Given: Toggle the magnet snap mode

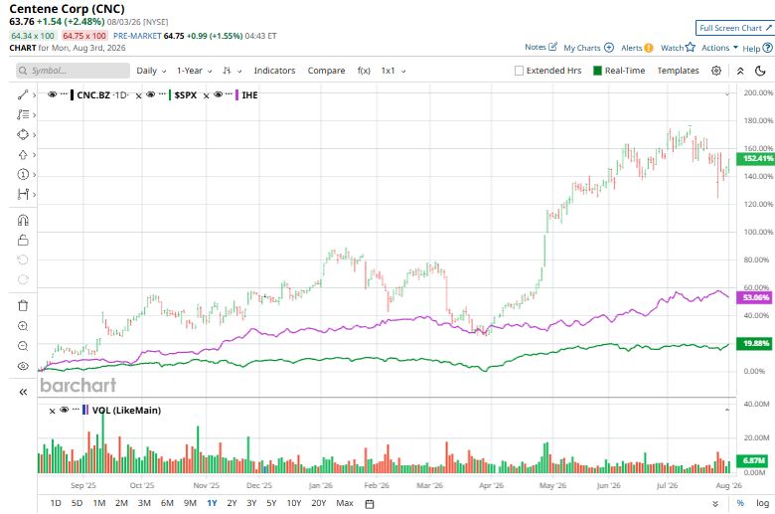Looking at the screenshot, I should click(x=23, y=220).
